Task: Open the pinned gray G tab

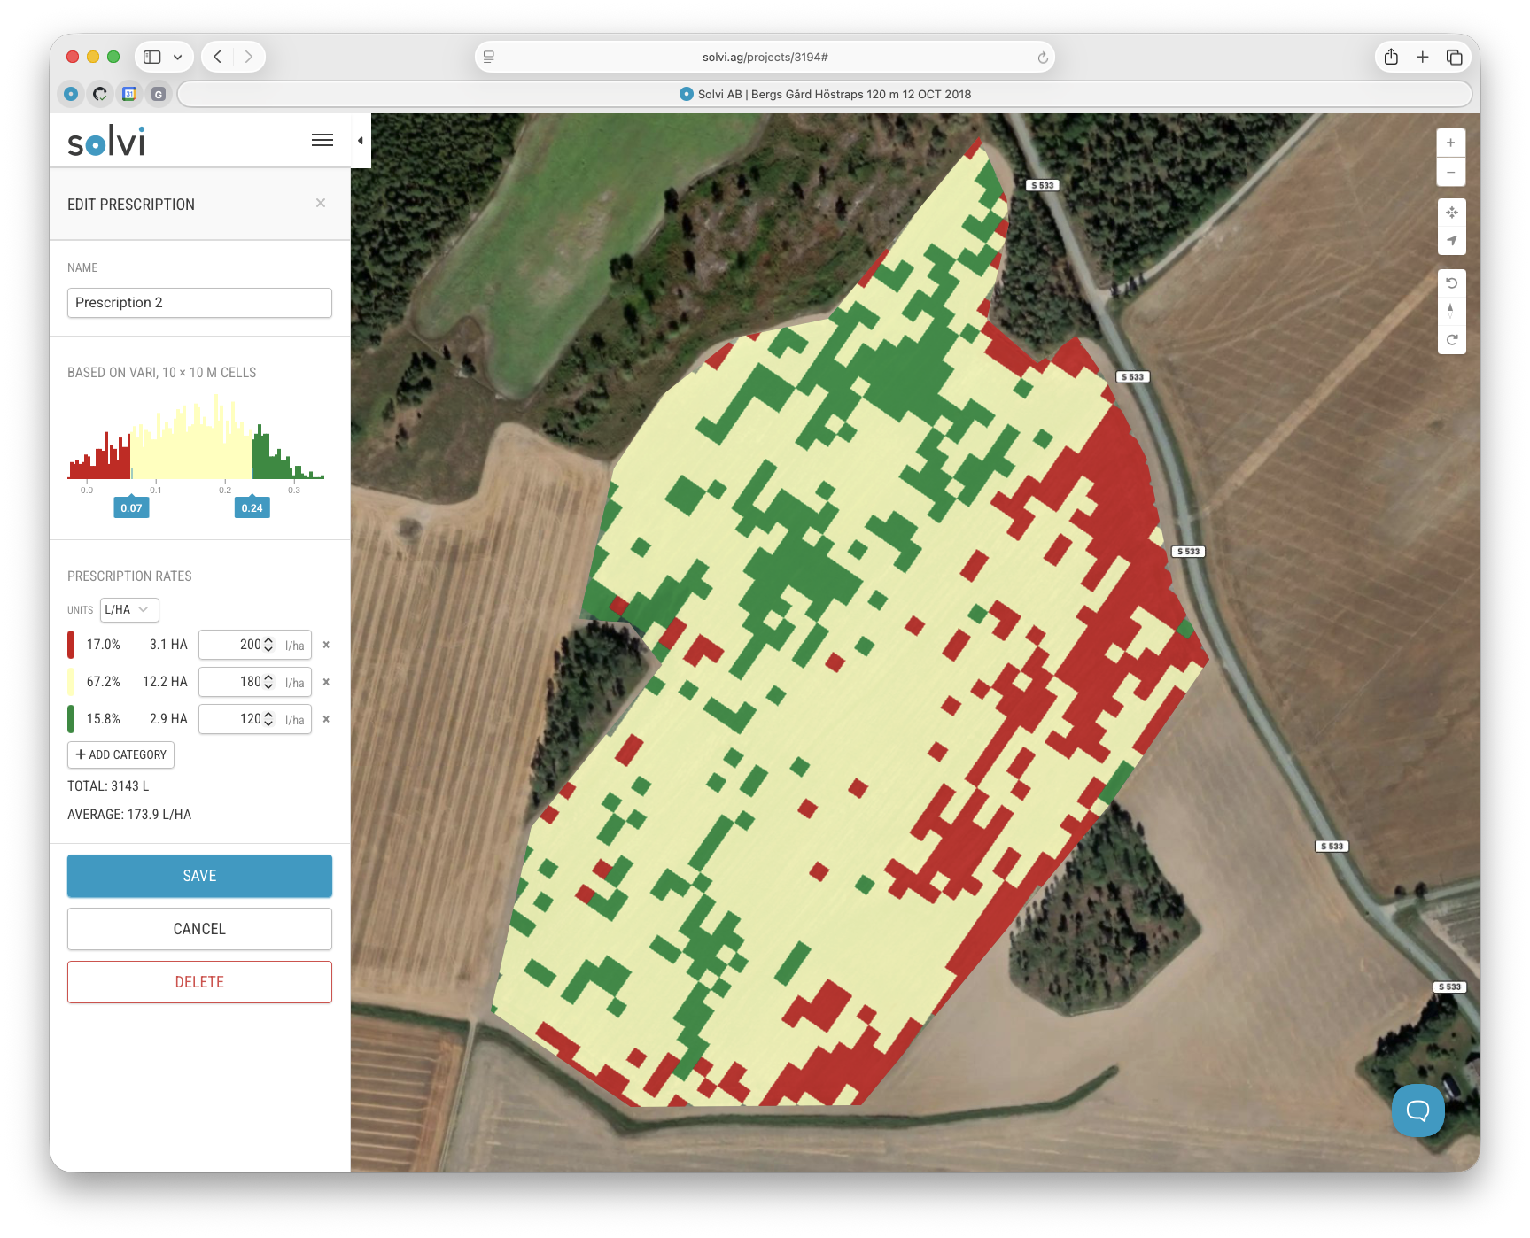Action: tap(159, 93)
